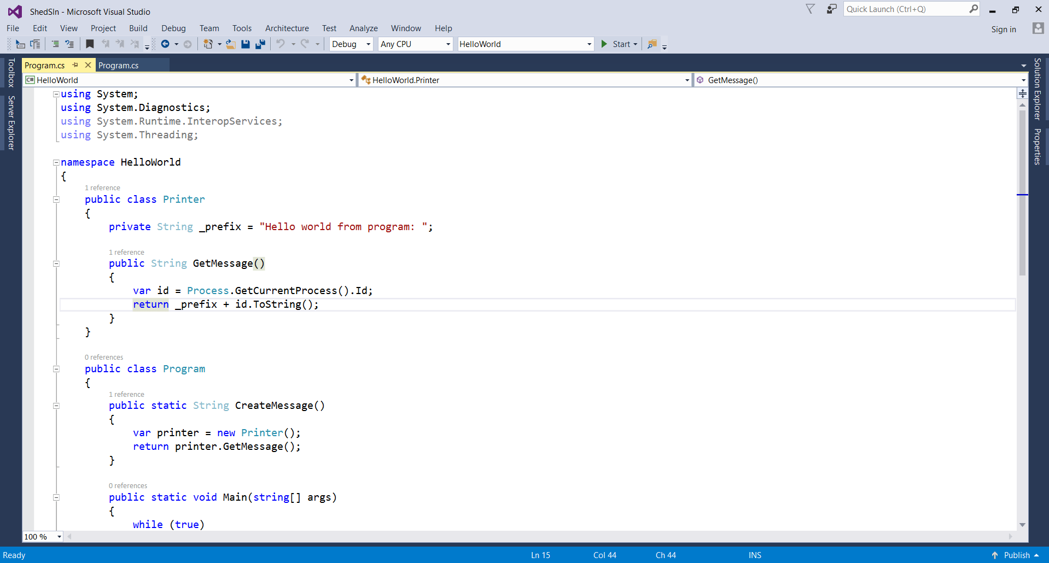Open a file using the Open File icon
This screenshot has height=563, width=1049.
point(230,44)
